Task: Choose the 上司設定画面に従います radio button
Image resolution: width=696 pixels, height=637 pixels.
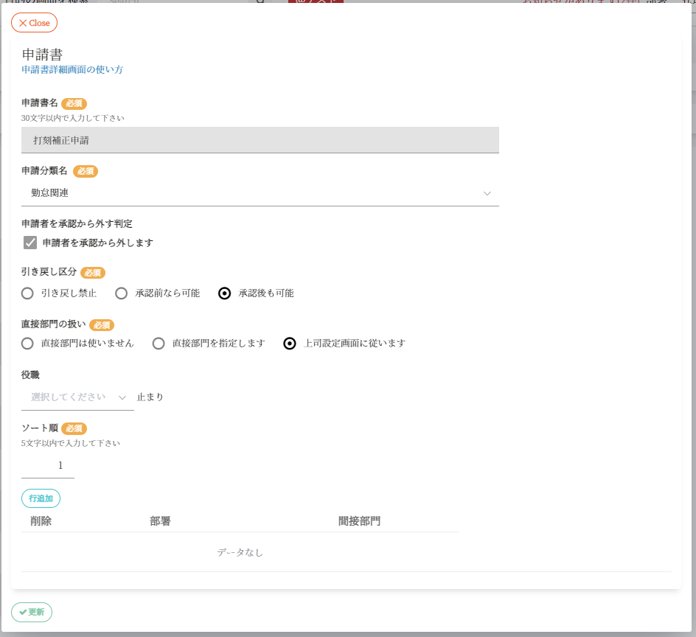Action: (x=290, y=344)
